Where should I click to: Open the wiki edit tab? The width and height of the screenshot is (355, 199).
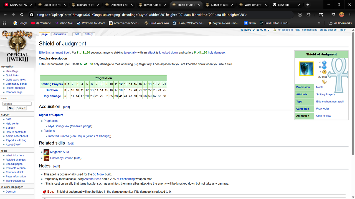(77, 34)
